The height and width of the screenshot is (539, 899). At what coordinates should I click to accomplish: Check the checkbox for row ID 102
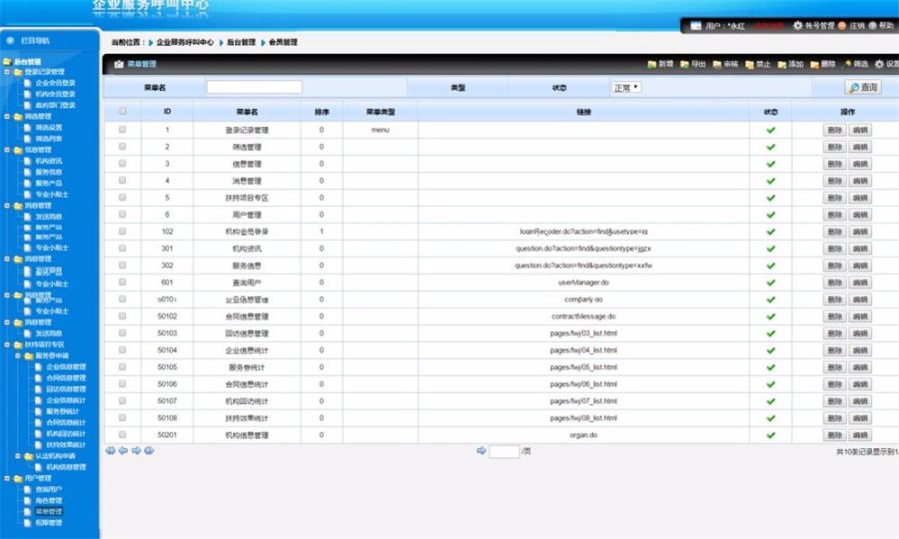point(122,231)
